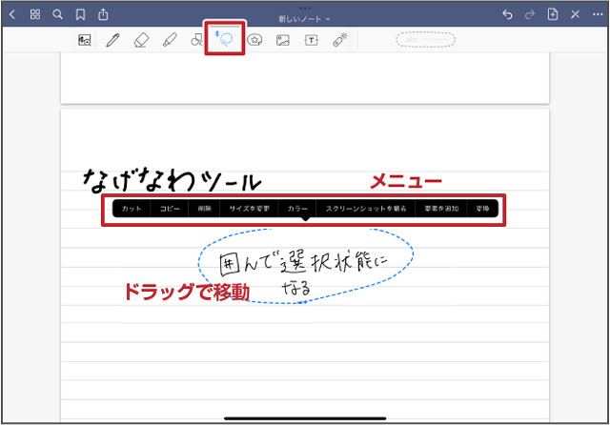Open the Elements sticker tool
This screenshot has width=610, height=425.
(254, 40)
